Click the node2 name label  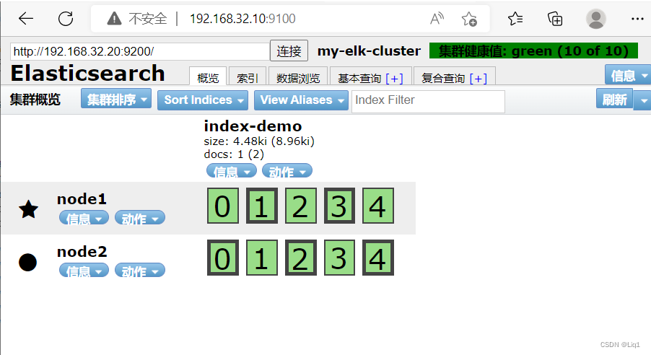[82, 252]
